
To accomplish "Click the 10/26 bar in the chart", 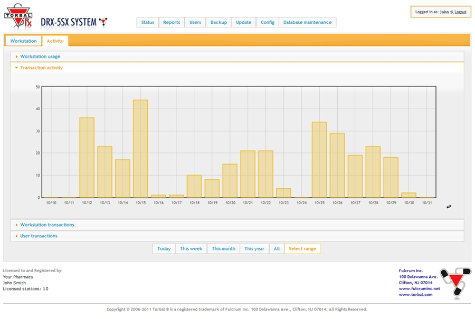I will tap(337, 165).
